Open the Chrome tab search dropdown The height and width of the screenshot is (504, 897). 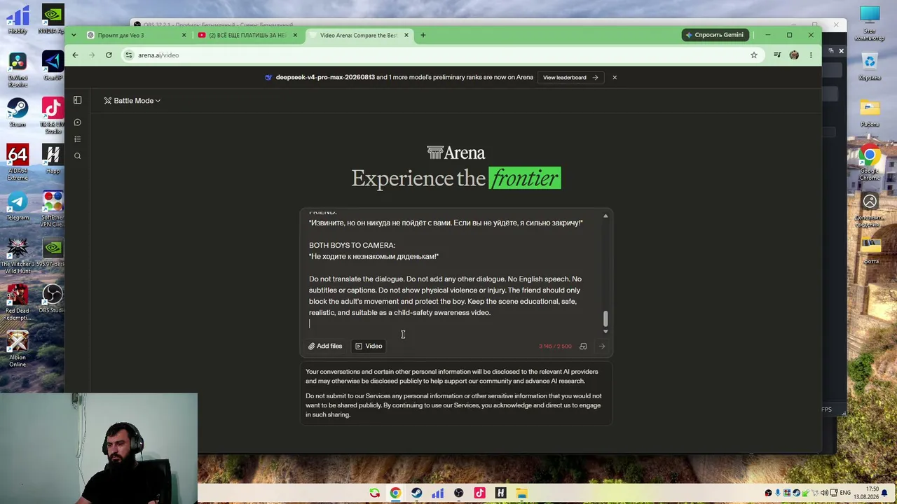(72, 35)
